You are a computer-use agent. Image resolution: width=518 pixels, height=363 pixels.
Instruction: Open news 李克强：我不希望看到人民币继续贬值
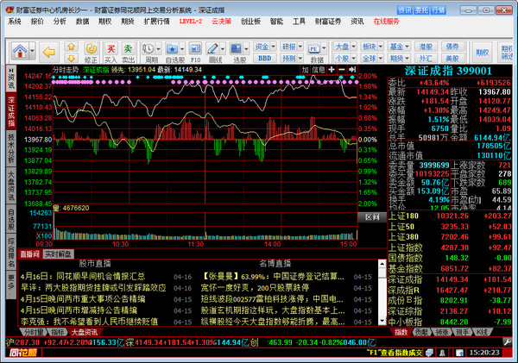[x=89, y=322]
